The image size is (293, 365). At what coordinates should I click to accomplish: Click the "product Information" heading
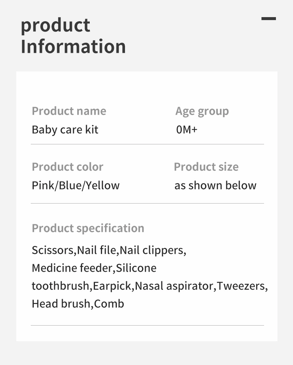[x=73, y=36]
